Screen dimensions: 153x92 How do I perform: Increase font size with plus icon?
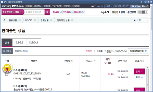146,20
